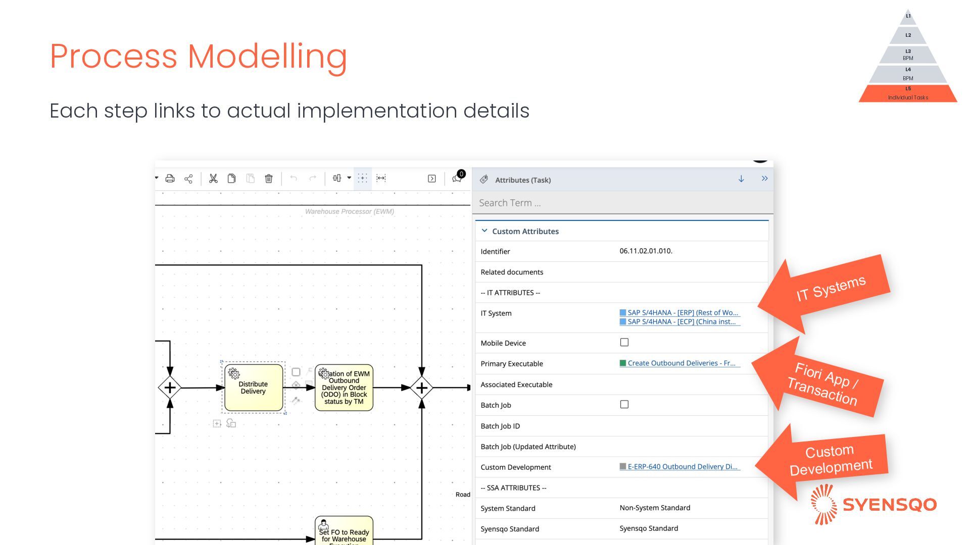Collapse attributes panel with double chevron

[x=764, y=179]
